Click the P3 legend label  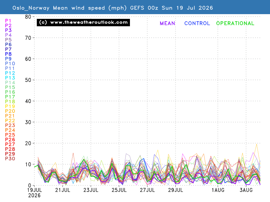(8, 30)
